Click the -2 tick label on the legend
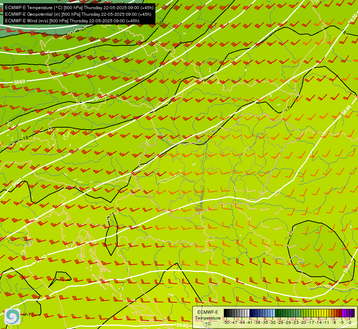This screenshot has width=358, height=329. click(349, 322)
